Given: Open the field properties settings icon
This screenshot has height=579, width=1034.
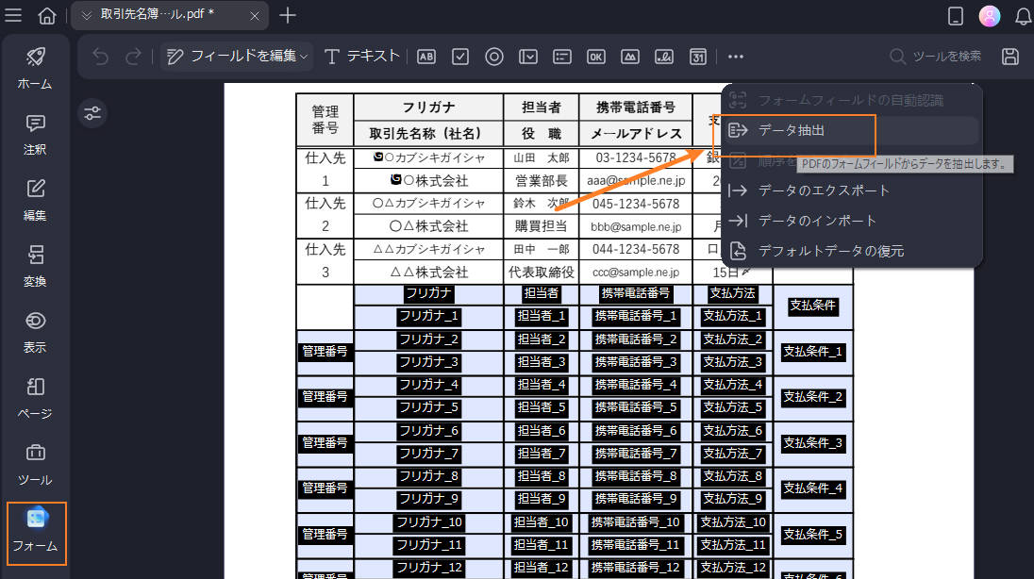Looking at the screenshot, I should pos(92,113).
